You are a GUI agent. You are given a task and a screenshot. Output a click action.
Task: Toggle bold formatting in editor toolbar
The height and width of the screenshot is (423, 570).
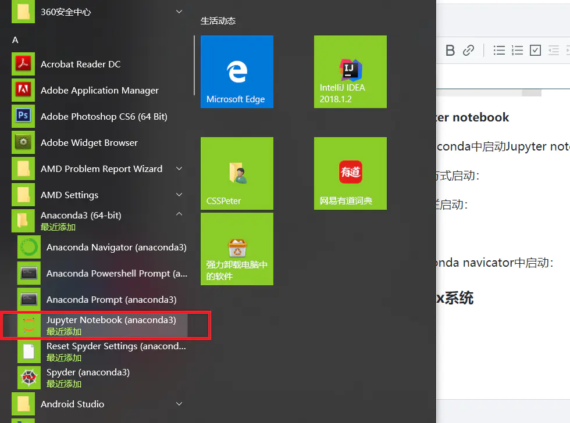pos(450,50)
